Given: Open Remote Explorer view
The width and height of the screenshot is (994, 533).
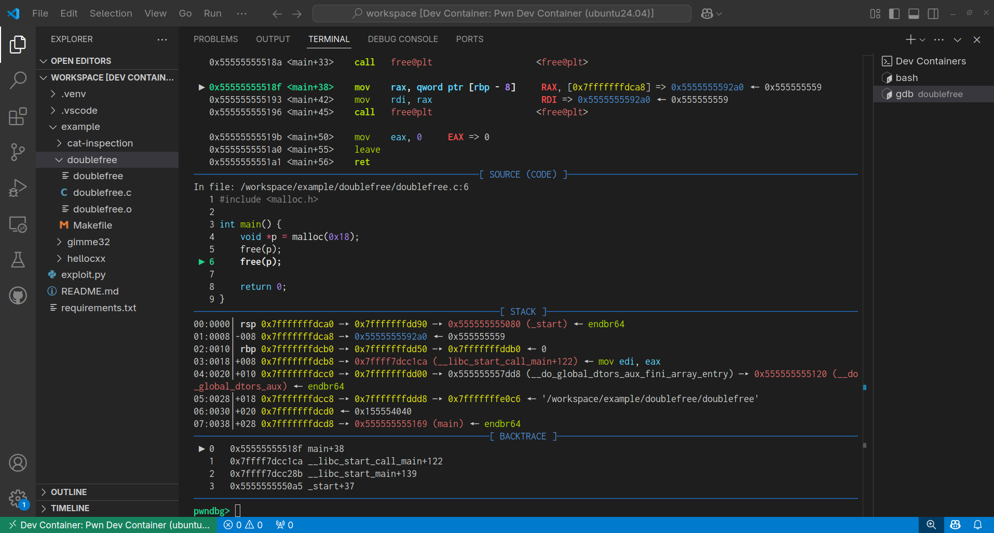Looking at the screenshot, I should coord(18,224).
